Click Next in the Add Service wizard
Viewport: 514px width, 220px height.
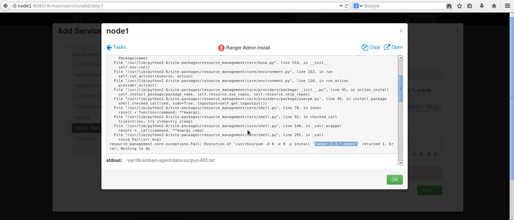(x=430, y=191)
